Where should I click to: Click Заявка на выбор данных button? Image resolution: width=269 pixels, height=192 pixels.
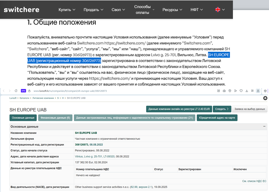pyautogui.click(x=250, y=109)
